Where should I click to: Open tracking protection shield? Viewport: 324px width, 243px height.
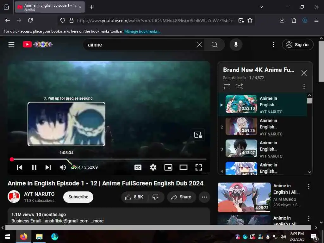click(x=63, y=20)
